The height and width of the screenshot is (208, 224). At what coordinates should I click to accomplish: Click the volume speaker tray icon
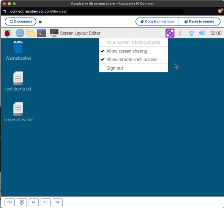pos(202,33)
